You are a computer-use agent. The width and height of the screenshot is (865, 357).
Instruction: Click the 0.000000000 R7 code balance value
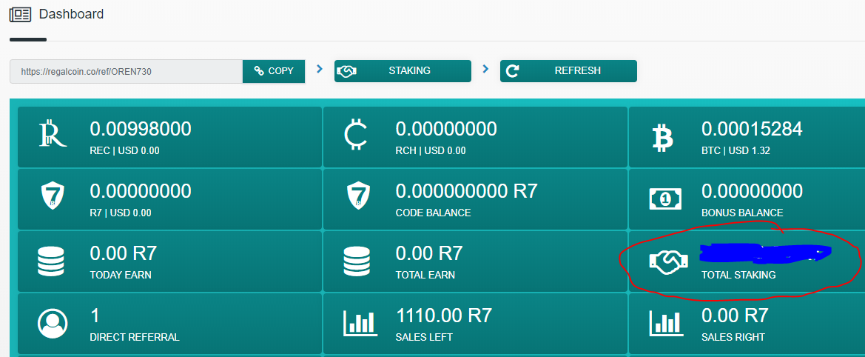(466, 191)
